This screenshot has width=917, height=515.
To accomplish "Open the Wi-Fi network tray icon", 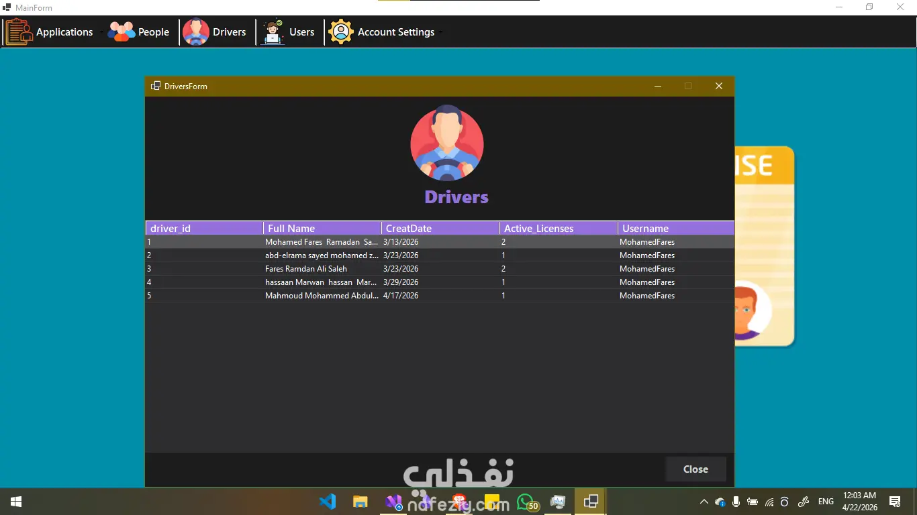I will point(769,502).
